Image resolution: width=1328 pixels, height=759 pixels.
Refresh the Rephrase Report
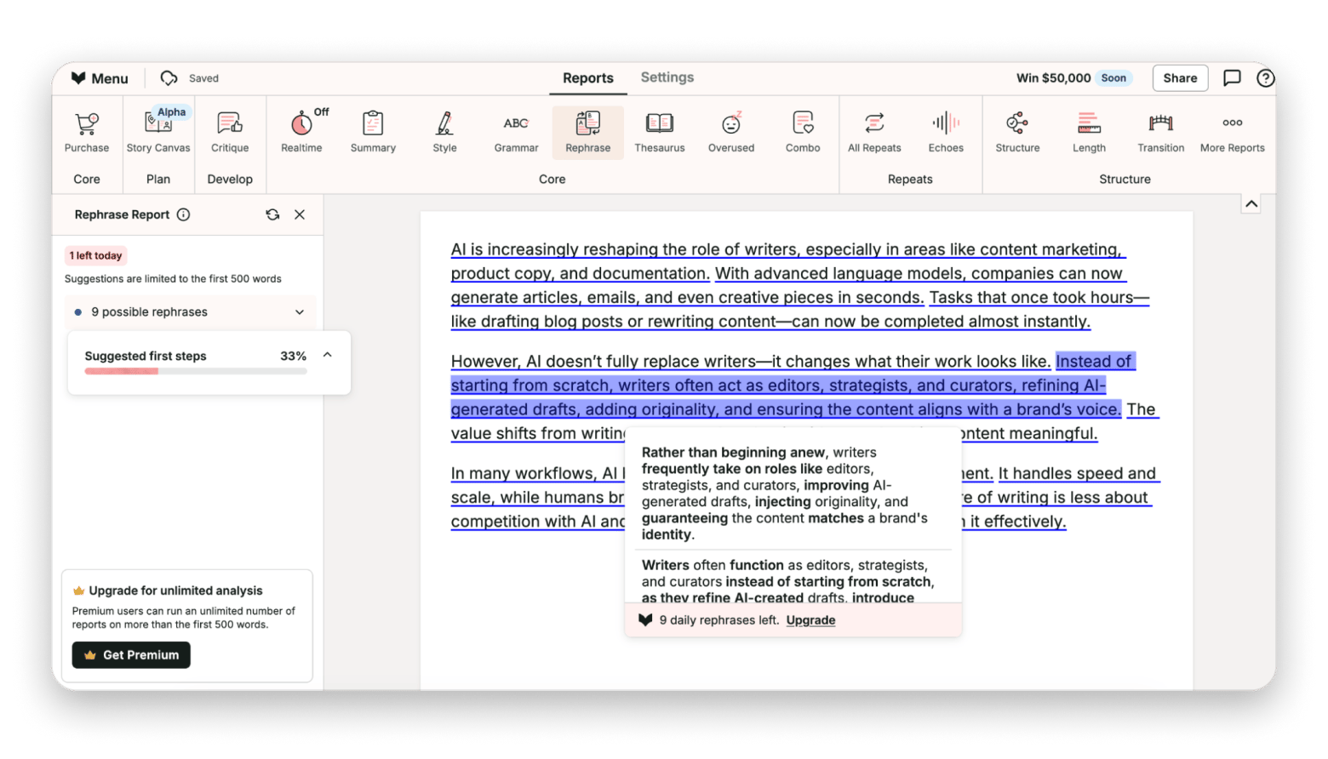(x=272, y=214)
